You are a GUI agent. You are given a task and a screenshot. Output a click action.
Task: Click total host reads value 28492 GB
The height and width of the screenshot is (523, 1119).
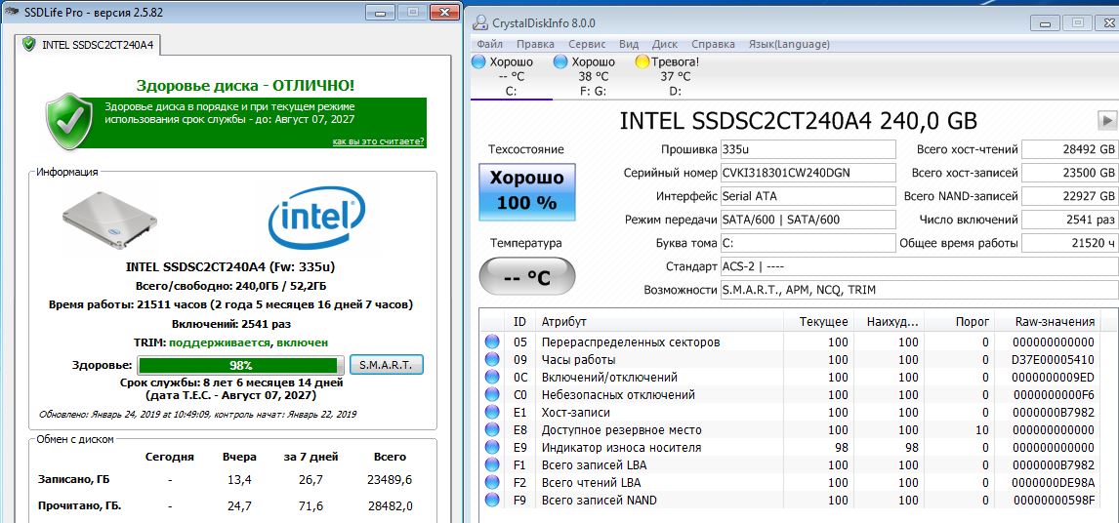[x=1070, y=149]
